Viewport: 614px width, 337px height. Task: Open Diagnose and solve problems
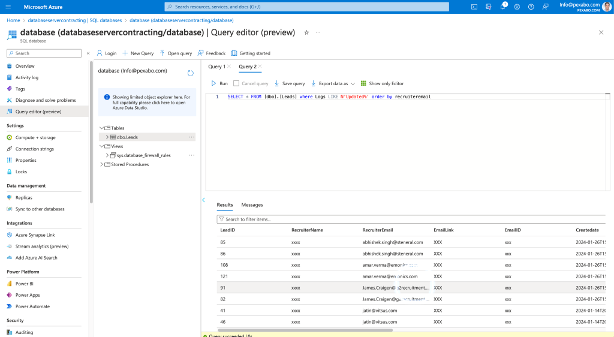46,100
